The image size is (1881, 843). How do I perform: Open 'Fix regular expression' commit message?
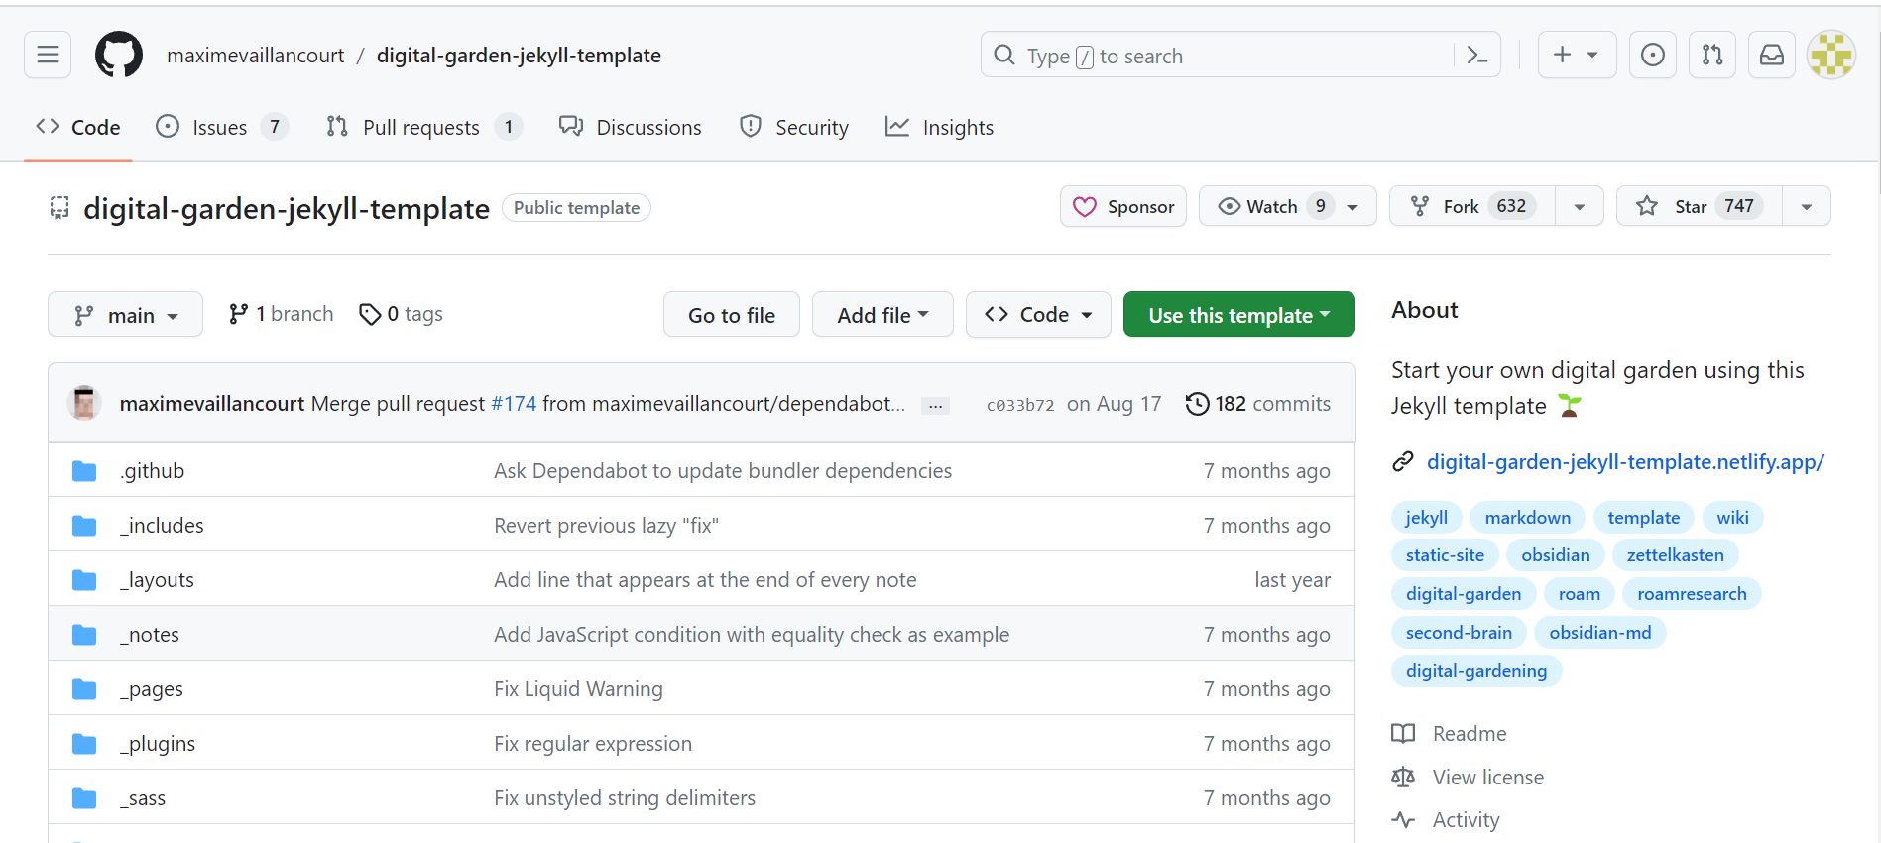(593, 744)
